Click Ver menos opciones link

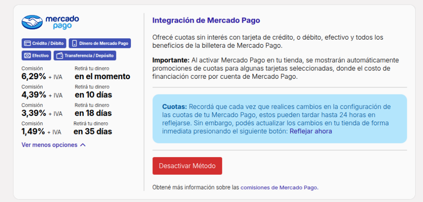(50, 145)
